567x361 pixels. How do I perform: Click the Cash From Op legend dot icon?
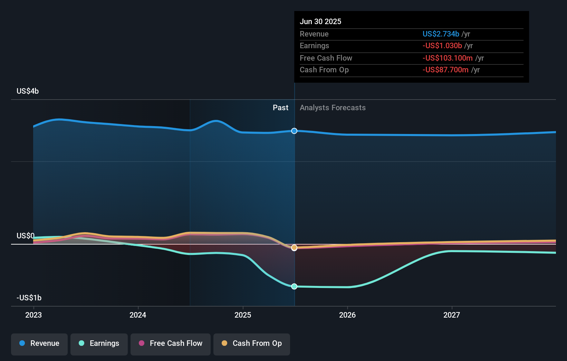tap(225, 343)
